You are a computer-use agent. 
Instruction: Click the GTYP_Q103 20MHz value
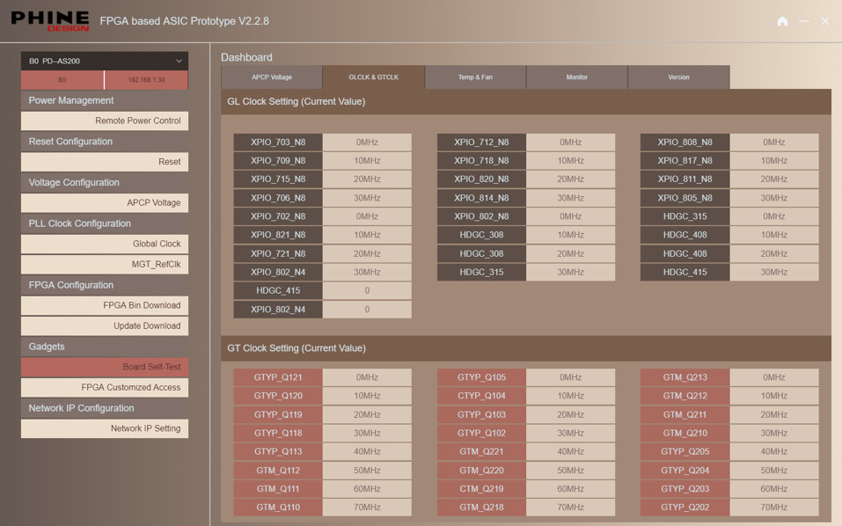tap(571, 415)
